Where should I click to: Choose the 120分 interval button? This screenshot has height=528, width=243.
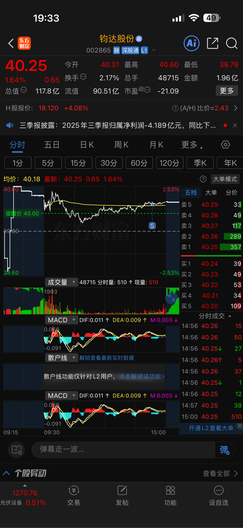point(170,163)
